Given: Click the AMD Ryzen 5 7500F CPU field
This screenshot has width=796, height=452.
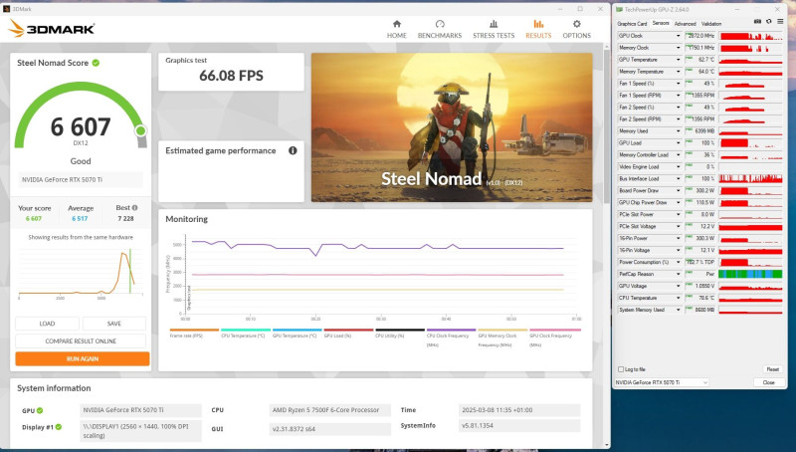Looking at the screenshot, I should point(329,410).
